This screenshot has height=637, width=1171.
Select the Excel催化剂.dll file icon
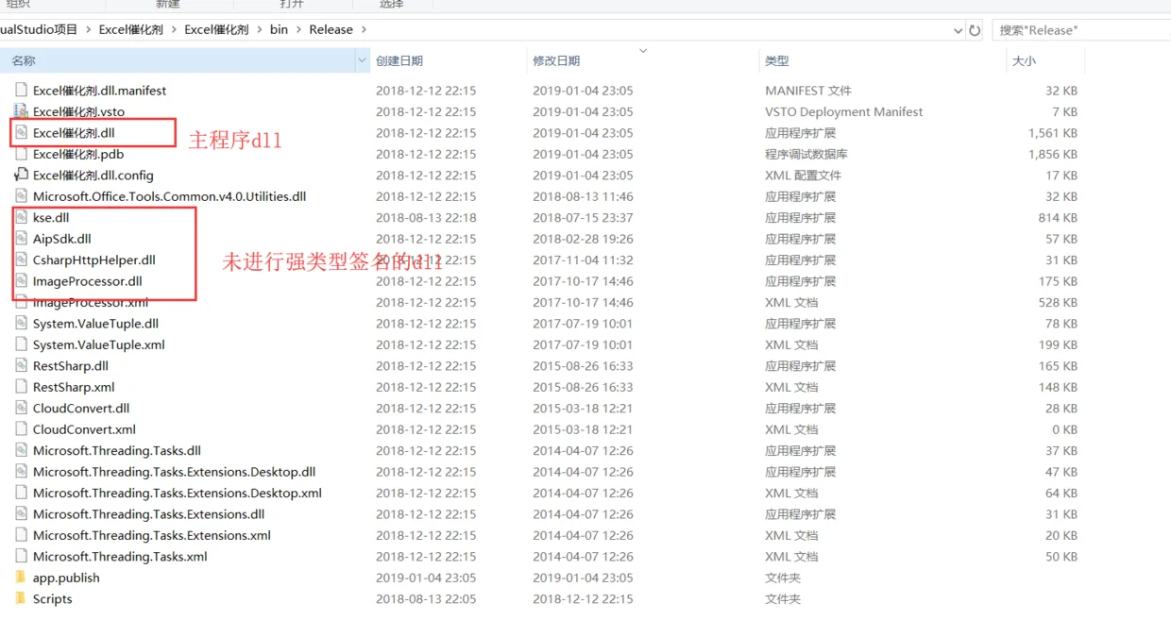pyautogui.click(x=22, y=133)
